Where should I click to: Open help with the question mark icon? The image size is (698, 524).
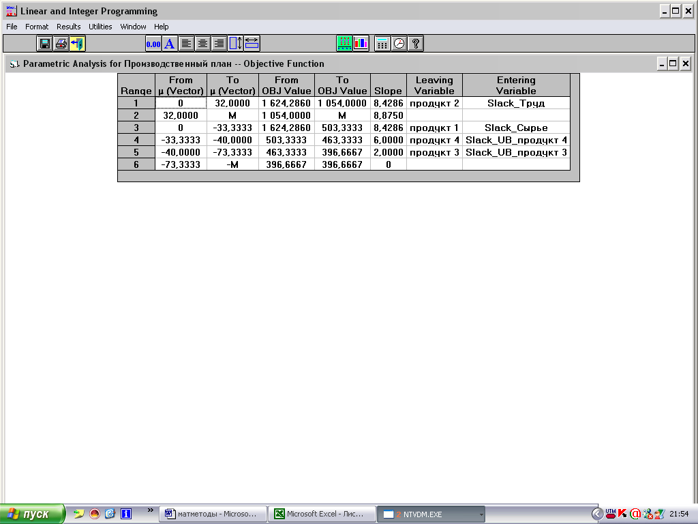(415, 44)
